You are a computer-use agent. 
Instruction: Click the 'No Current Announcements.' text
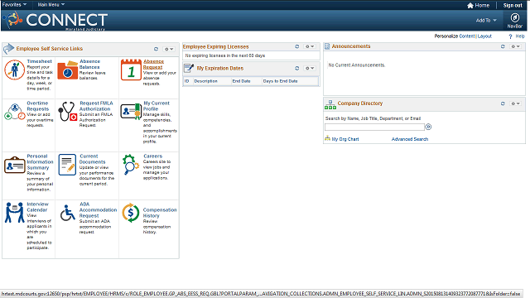point(357,65)
